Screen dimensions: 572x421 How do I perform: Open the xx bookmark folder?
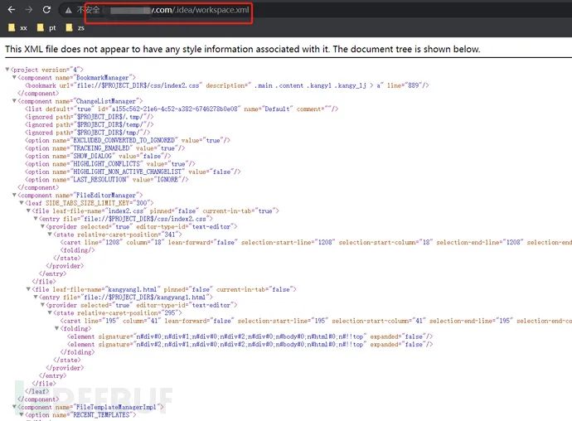coord(18,28)
